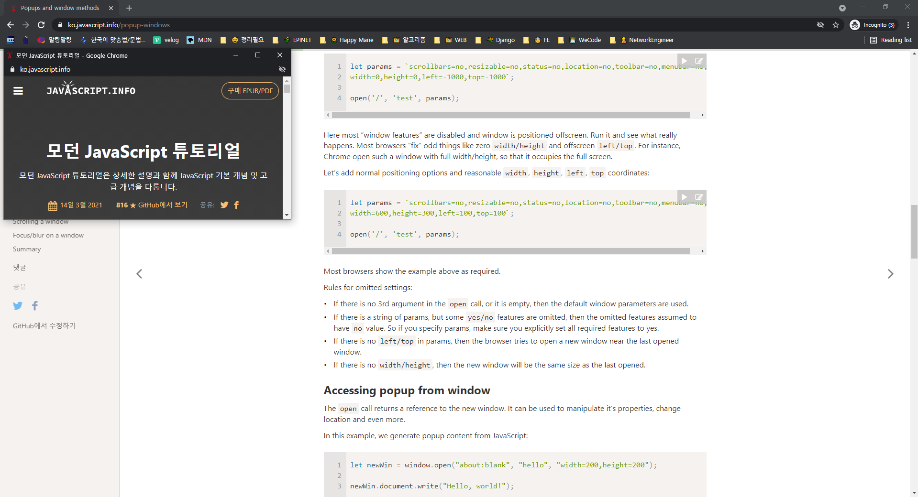Open the Incognito profile indicator
Viewport: 918px width, 497px height.
point(873,25)
